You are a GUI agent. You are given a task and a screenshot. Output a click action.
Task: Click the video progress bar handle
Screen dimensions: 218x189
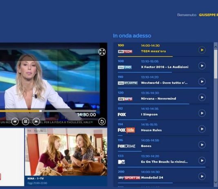(x=40, y=111)
